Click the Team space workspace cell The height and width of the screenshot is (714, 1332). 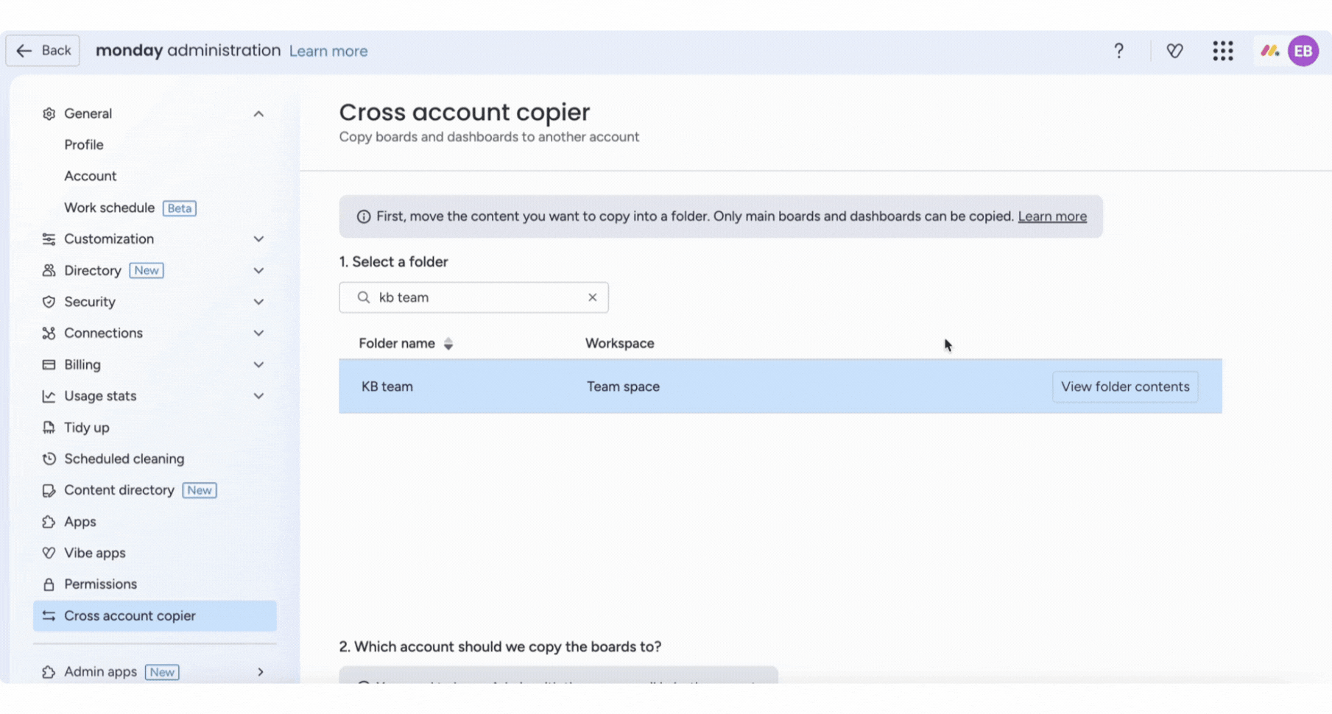pos(624,386)
